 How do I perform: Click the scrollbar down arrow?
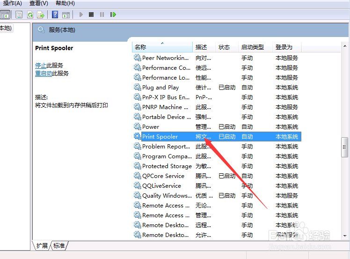point(345,236)
